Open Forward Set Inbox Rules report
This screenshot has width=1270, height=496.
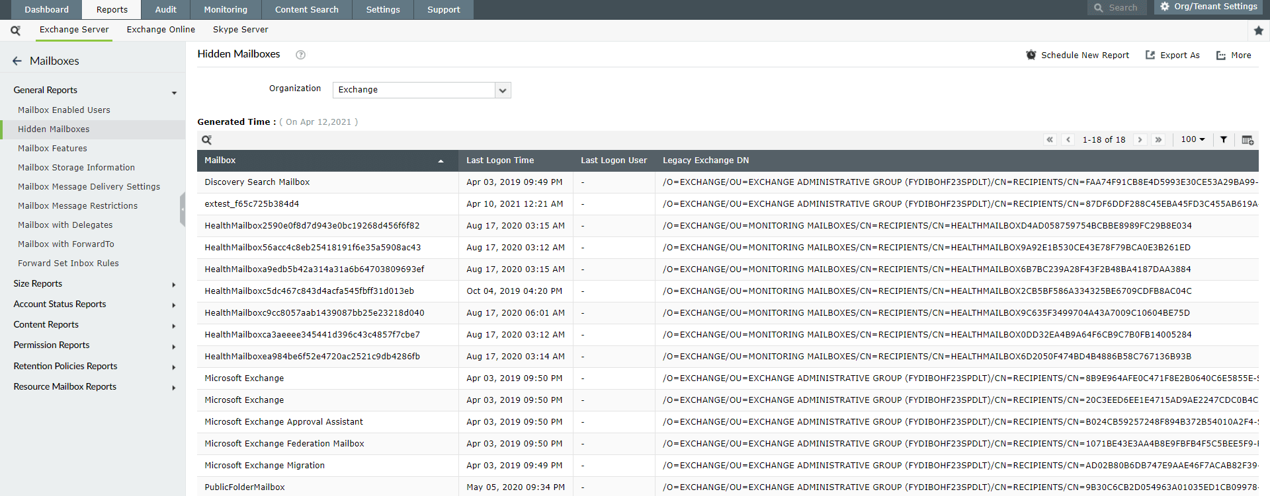[x=68, y=264]
